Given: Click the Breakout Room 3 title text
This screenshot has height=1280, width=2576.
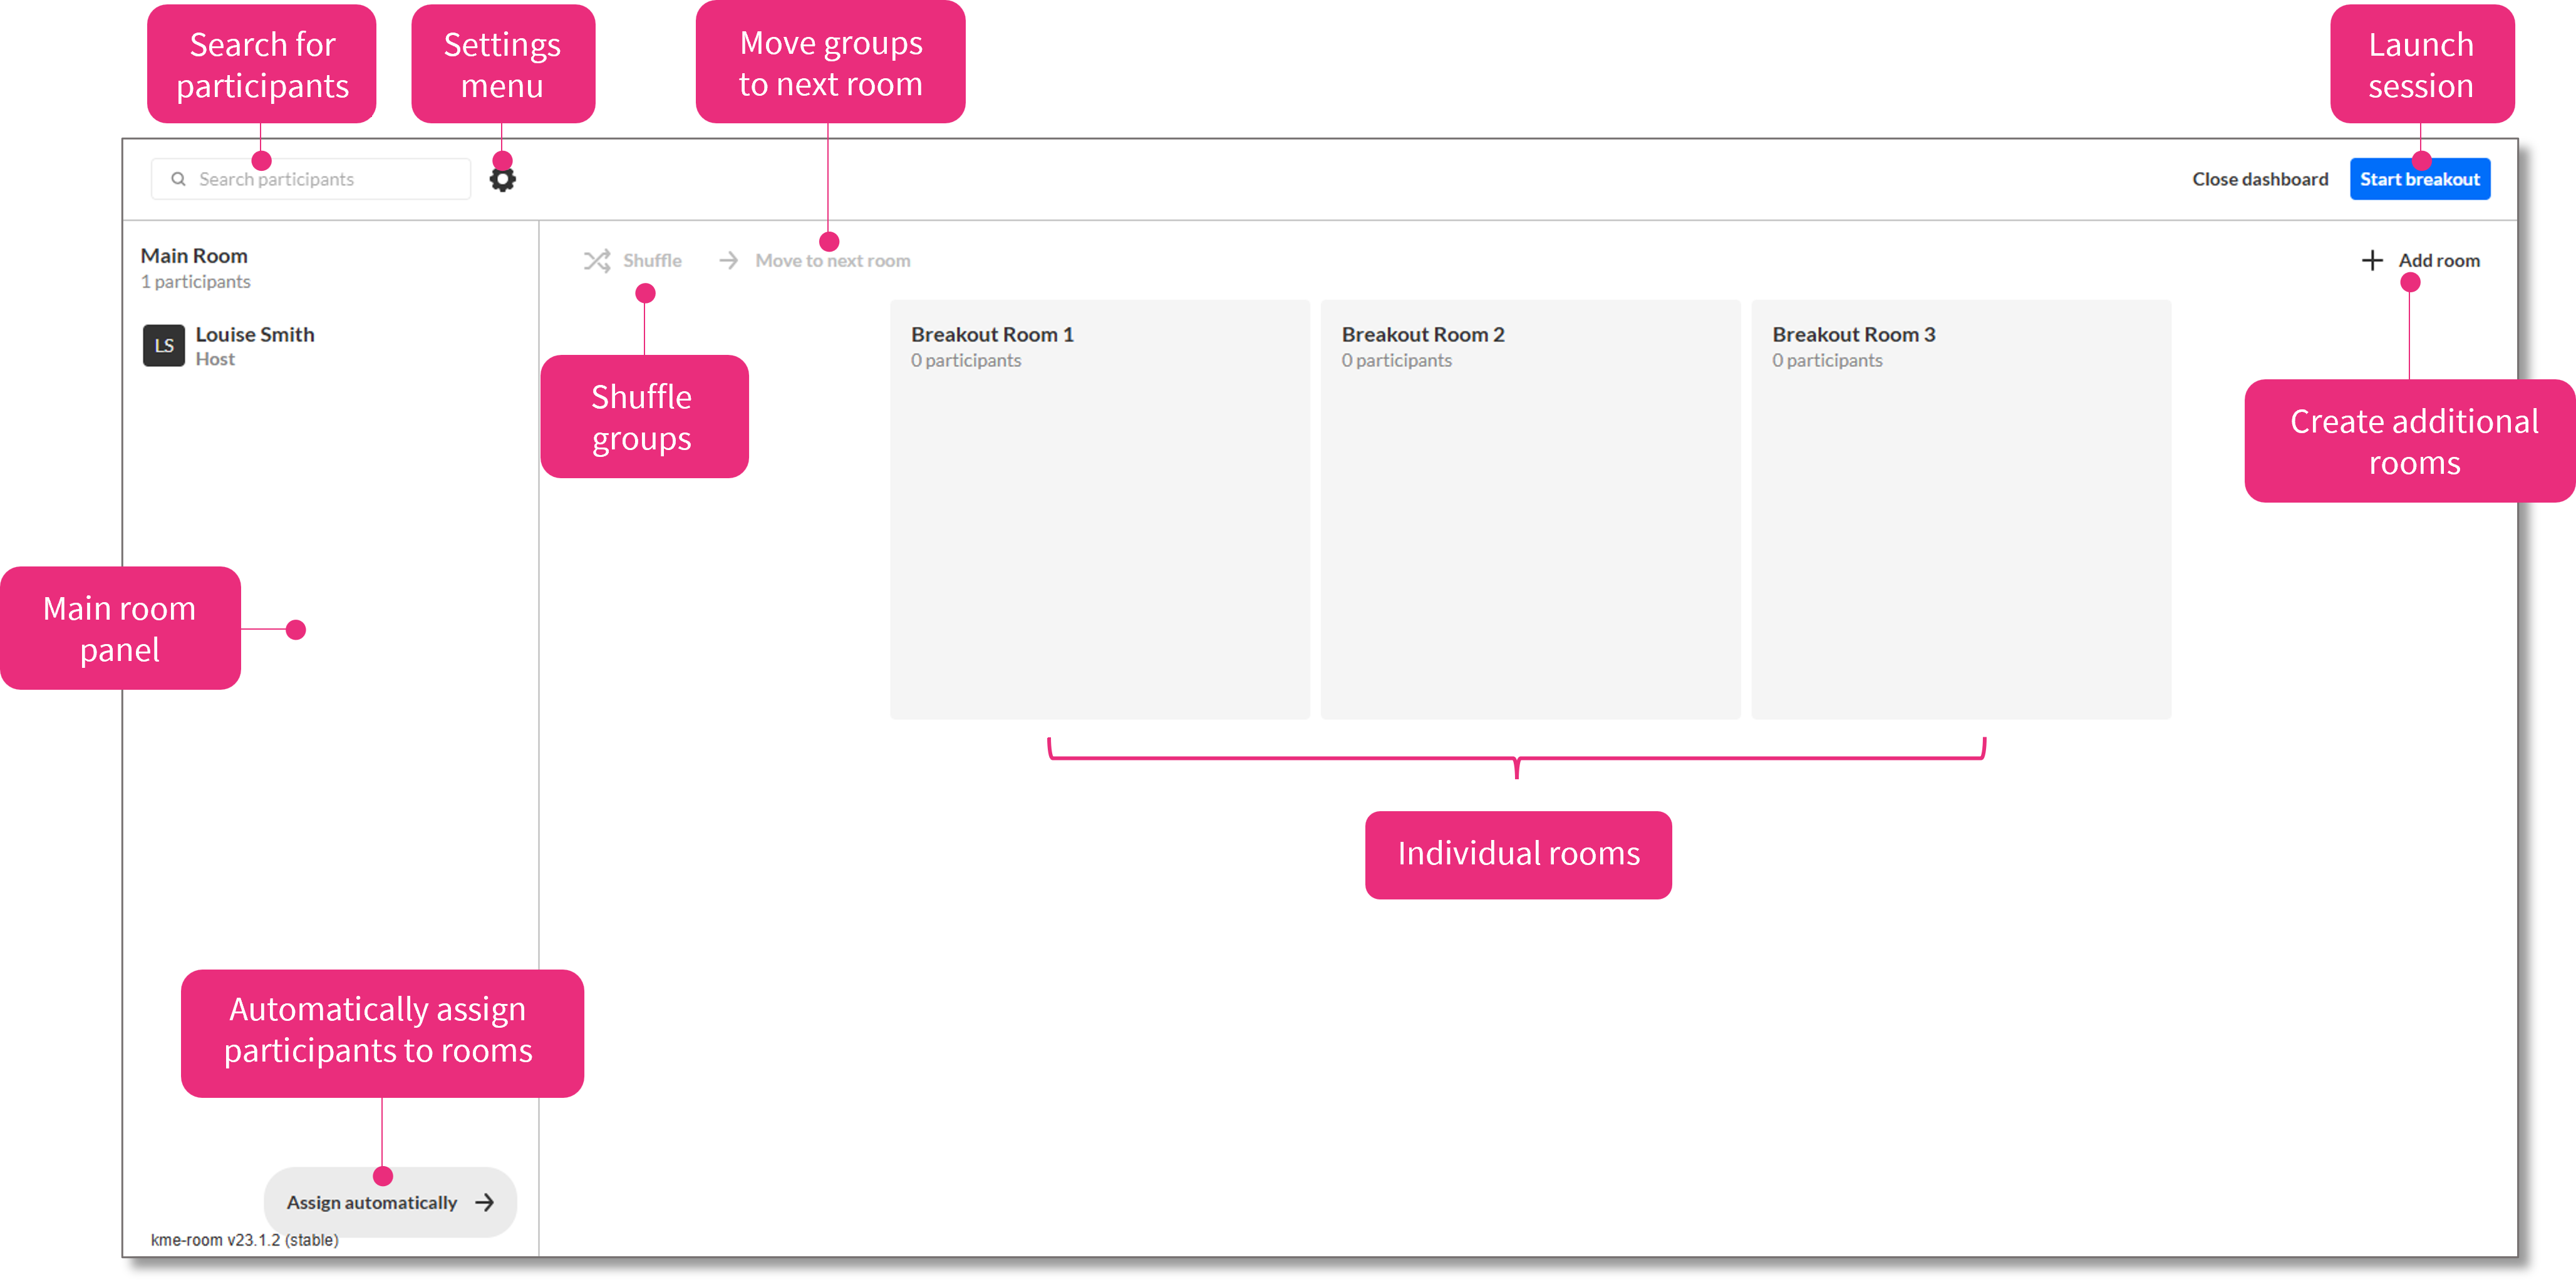Looking at the screenshot, I should tap(1853, 335).
